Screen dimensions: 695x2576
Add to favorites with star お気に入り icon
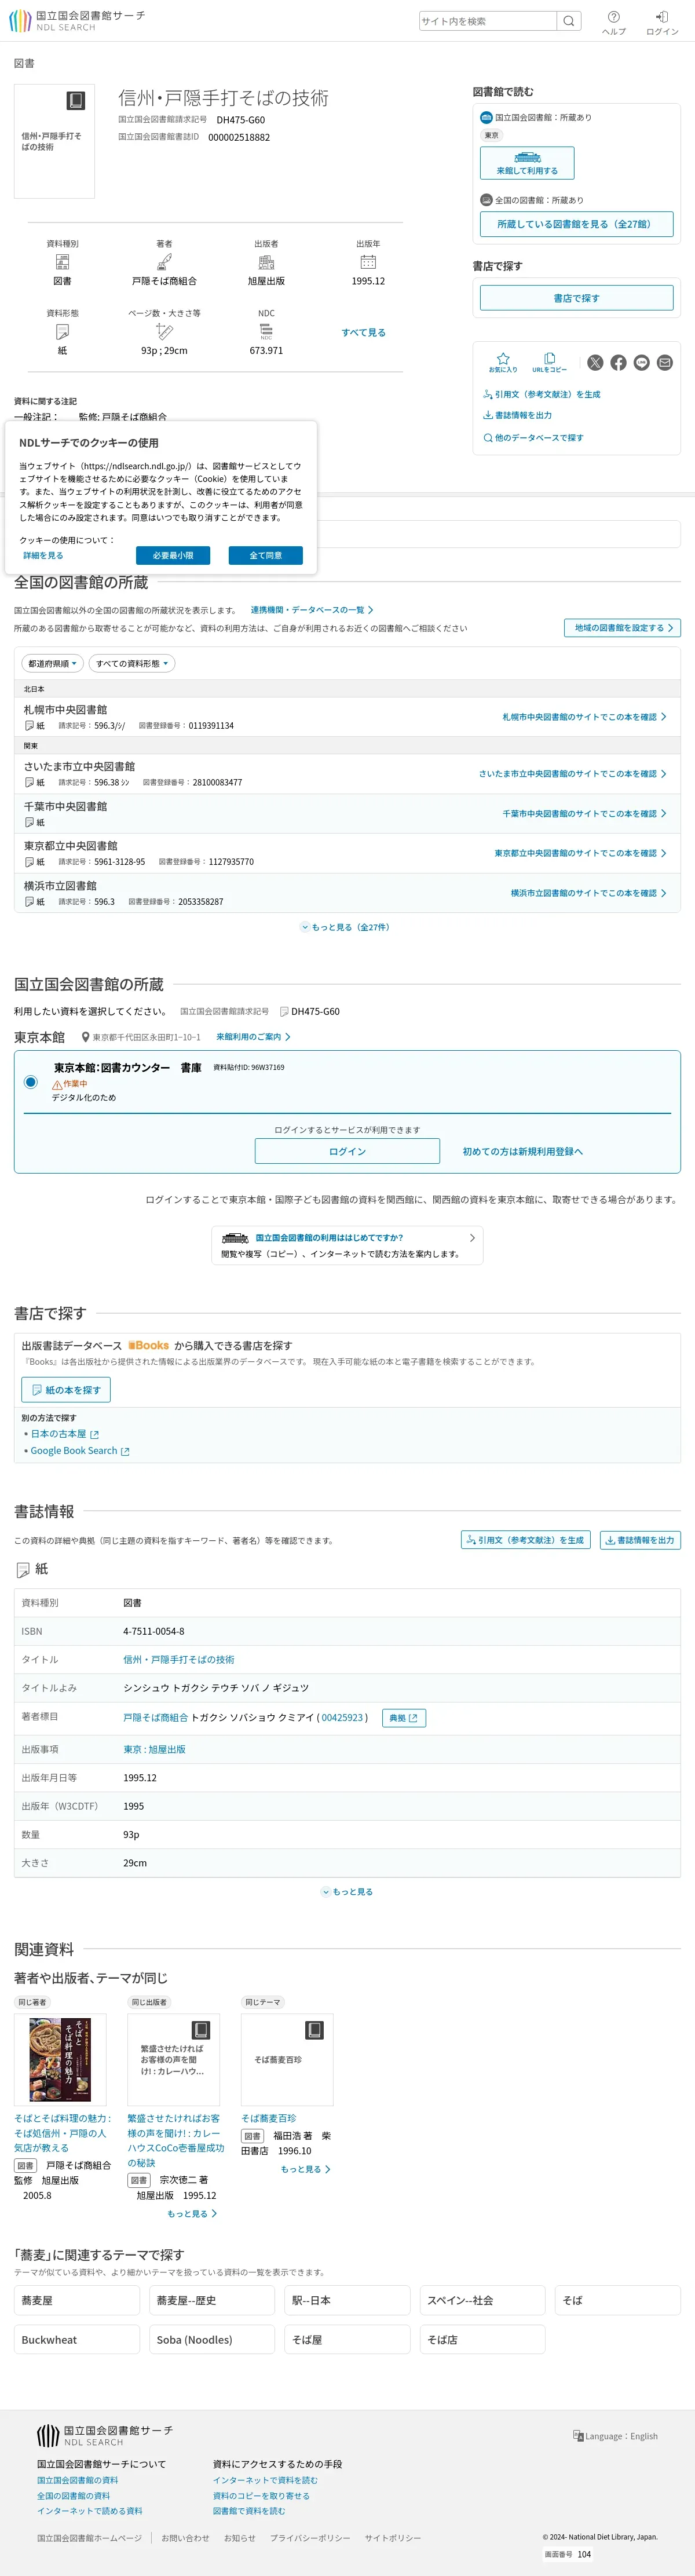click(x=503, y=362)
